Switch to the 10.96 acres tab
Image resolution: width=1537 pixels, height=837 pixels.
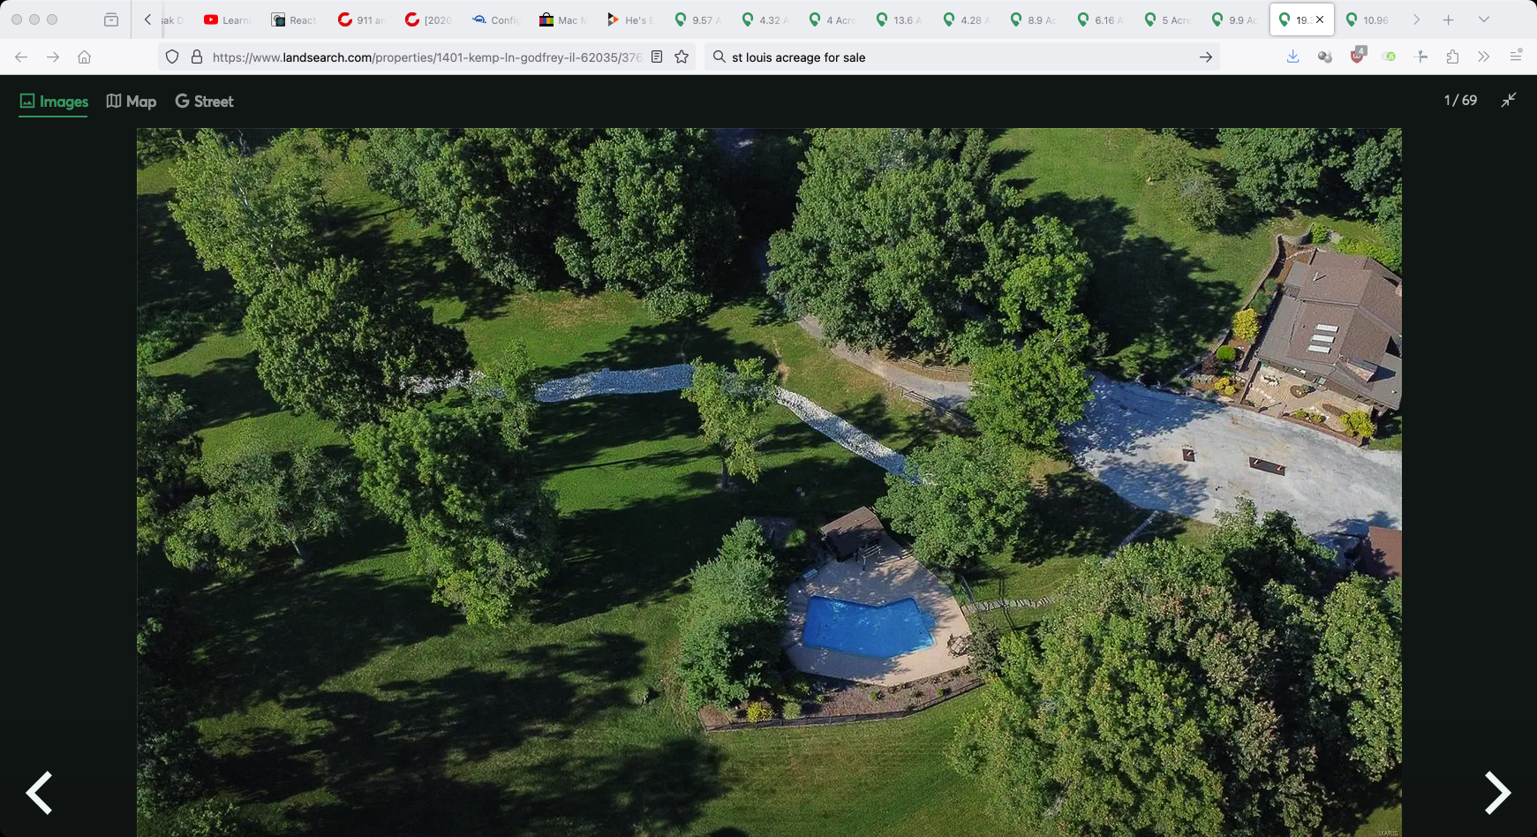[1367, 19]
